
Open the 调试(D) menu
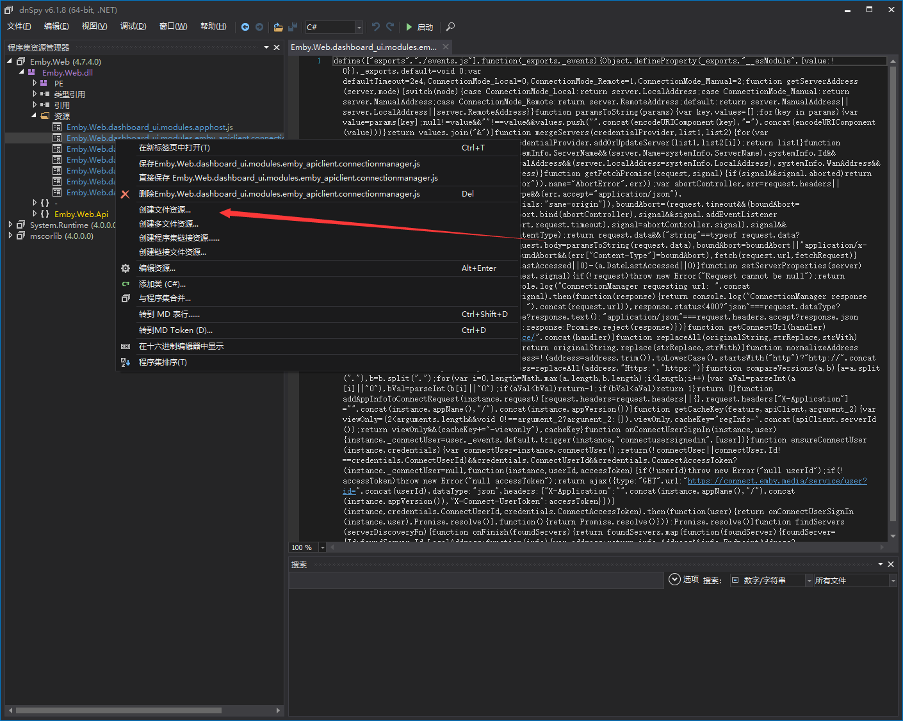133,26
